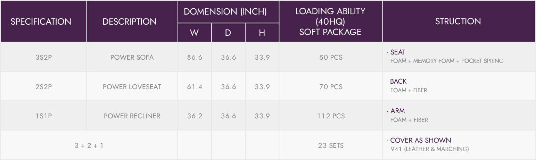Click the 61.4 width value
The image size is (536, 160).
point(195,87)
